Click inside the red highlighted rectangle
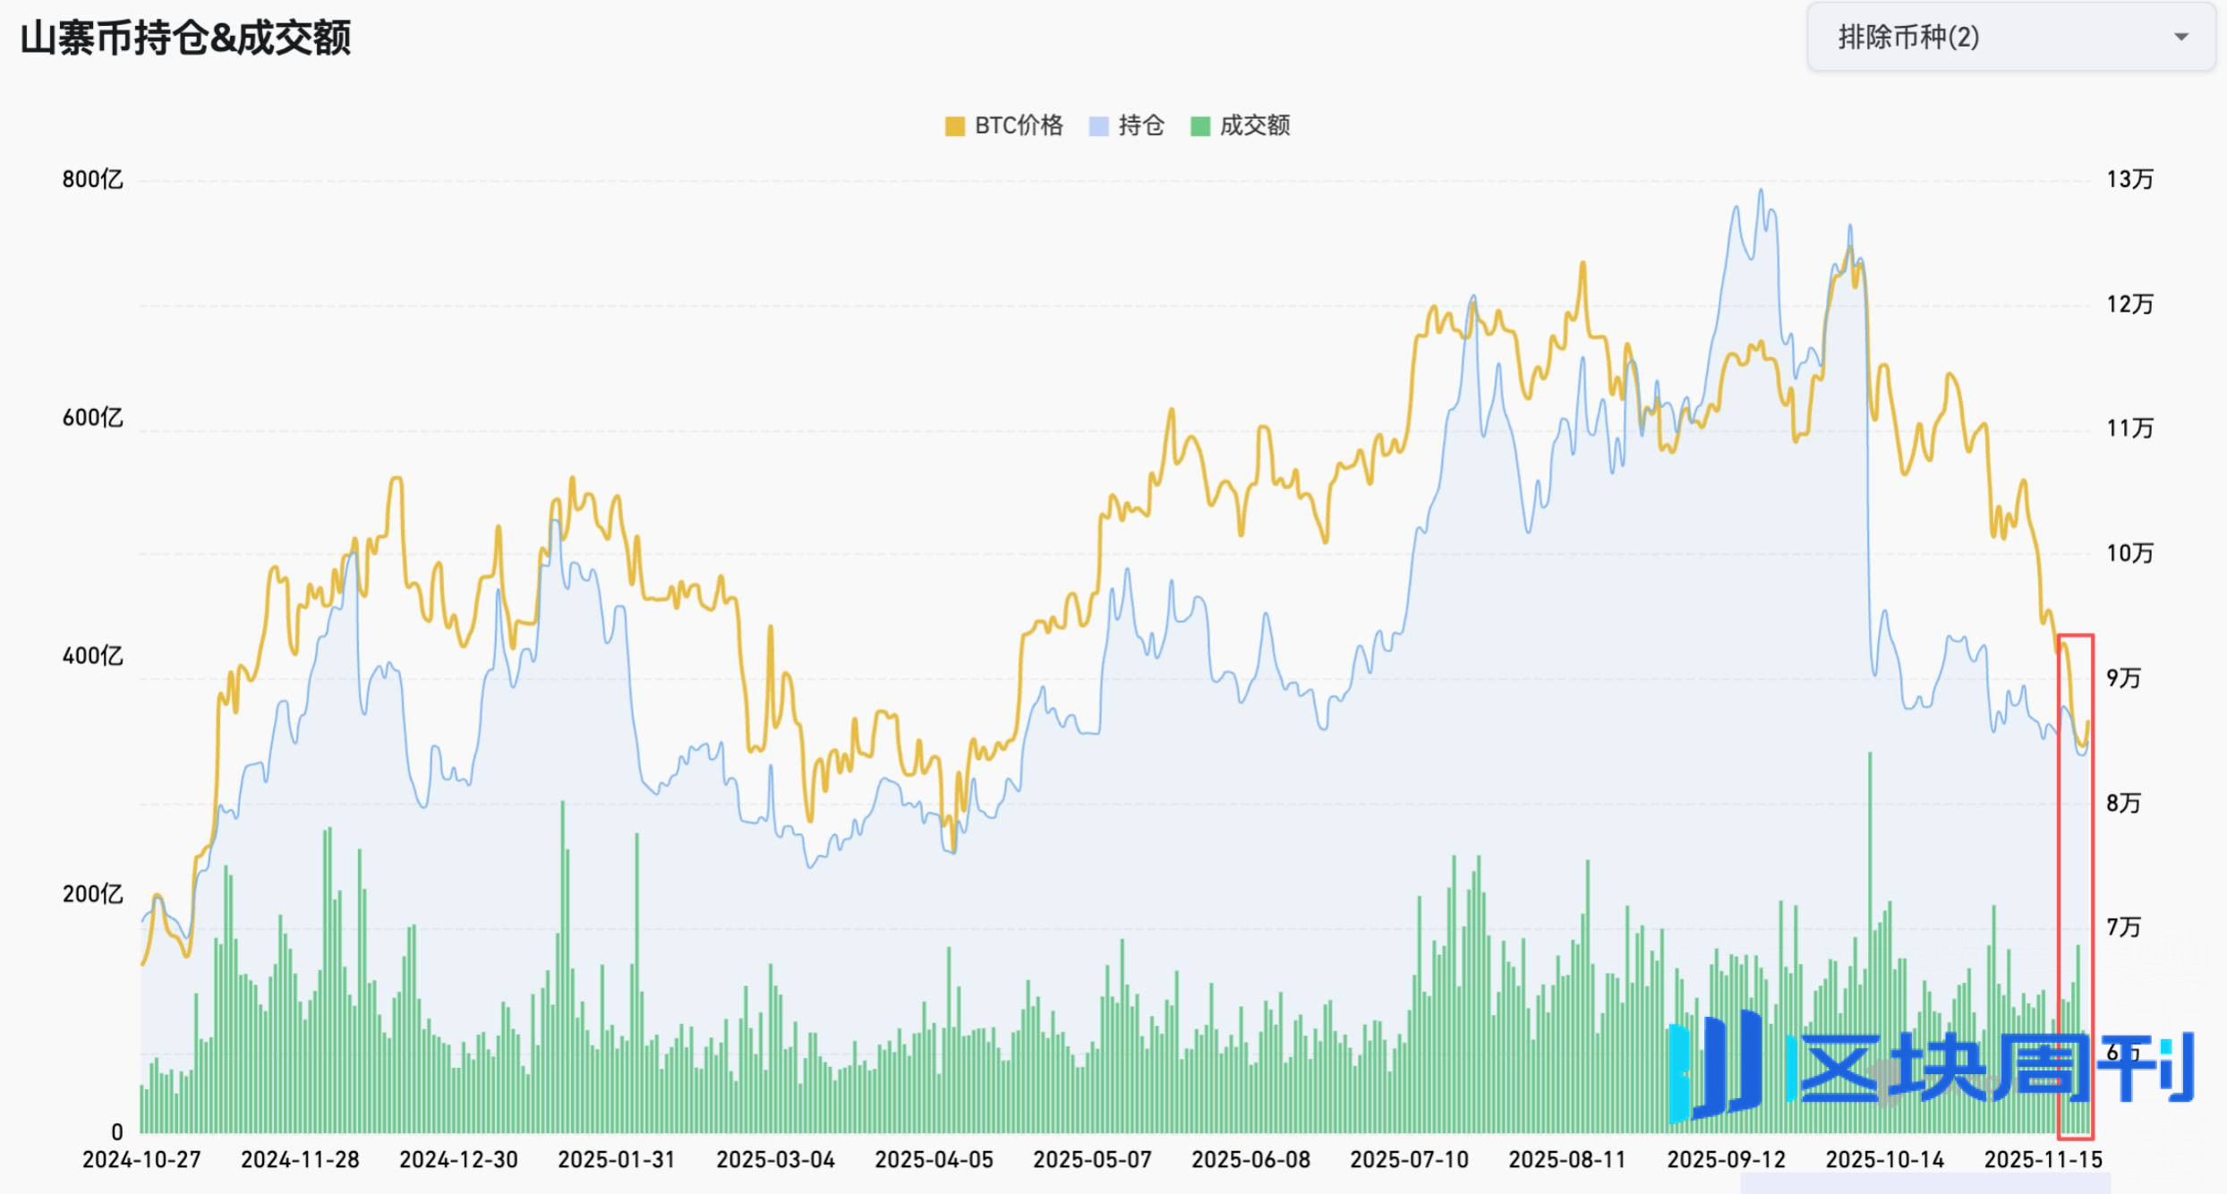Viewport: 2227px width, 1194px height. (x=2075, y=886)
